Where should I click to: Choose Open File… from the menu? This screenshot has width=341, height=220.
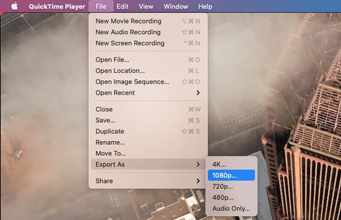148,60
